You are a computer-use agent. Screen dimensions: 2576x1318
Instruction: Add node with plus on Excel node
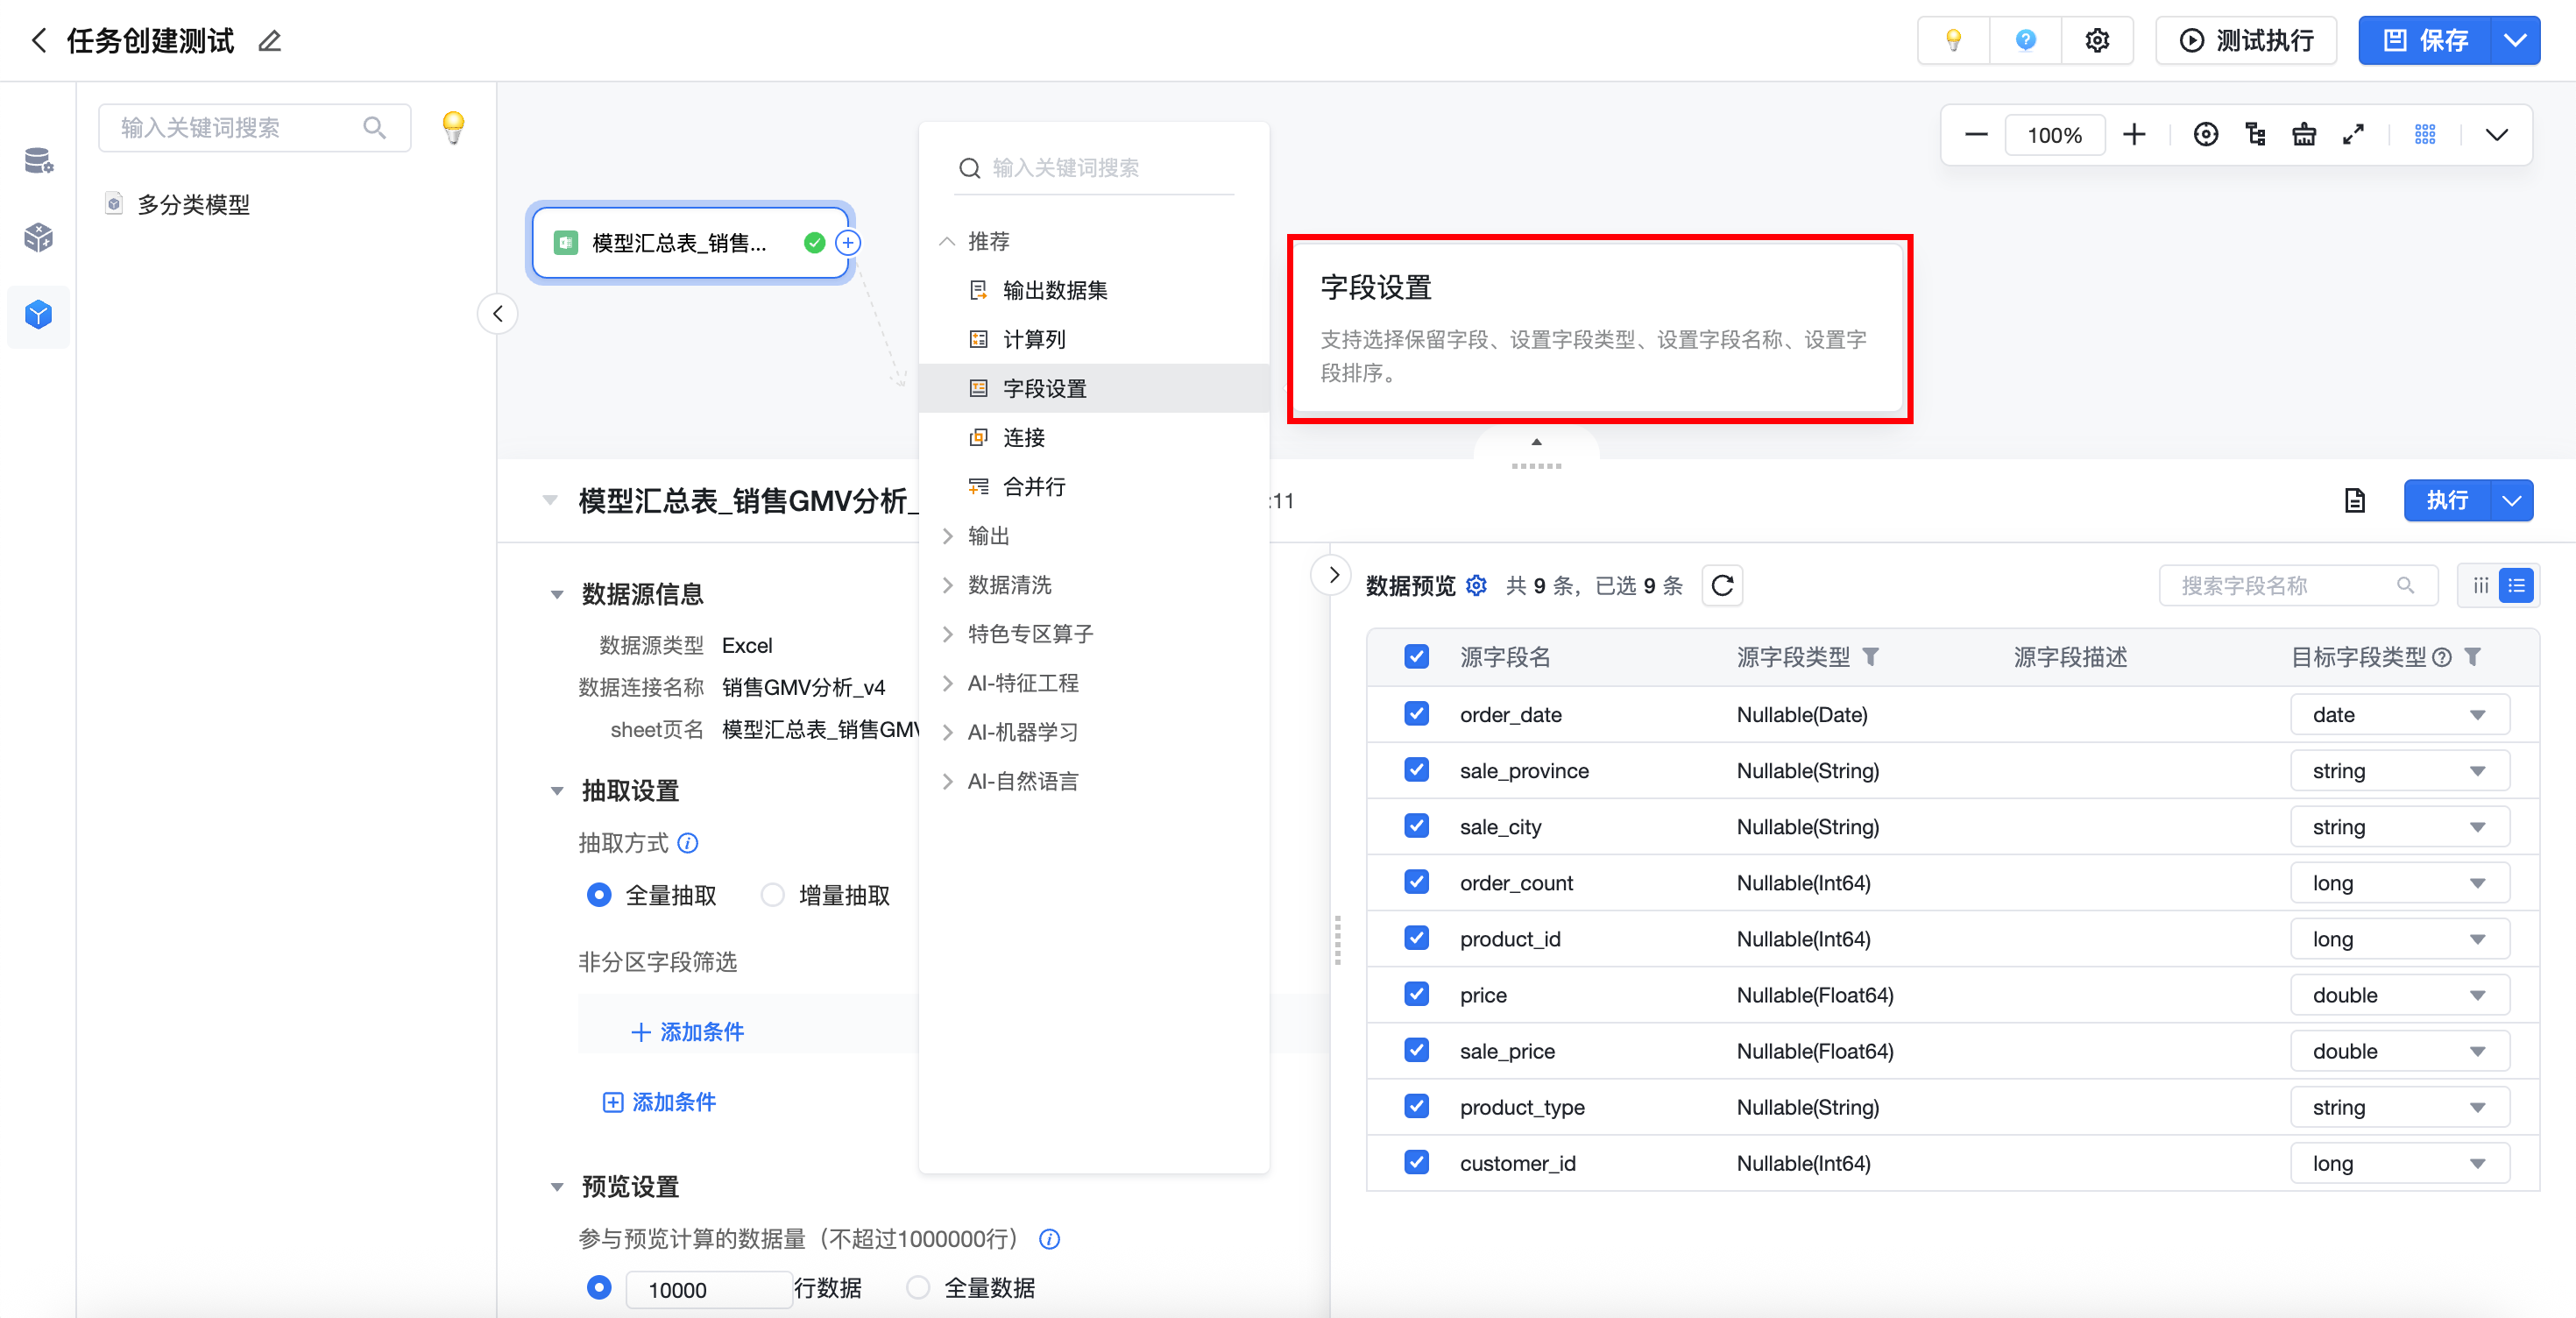point(848,243)
